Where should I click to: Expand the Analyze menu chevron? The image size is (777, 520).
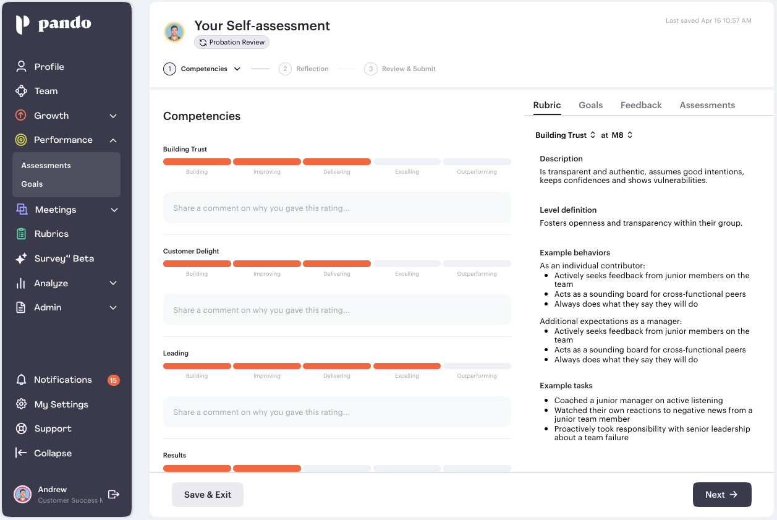click(113, 283)
